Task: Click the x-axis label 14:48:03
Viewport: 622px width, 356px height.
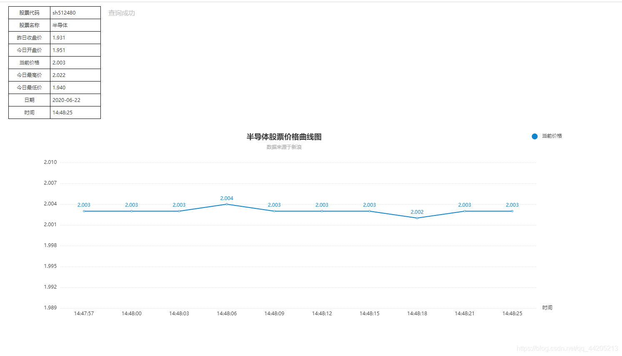Action: [x=179, y=314]
